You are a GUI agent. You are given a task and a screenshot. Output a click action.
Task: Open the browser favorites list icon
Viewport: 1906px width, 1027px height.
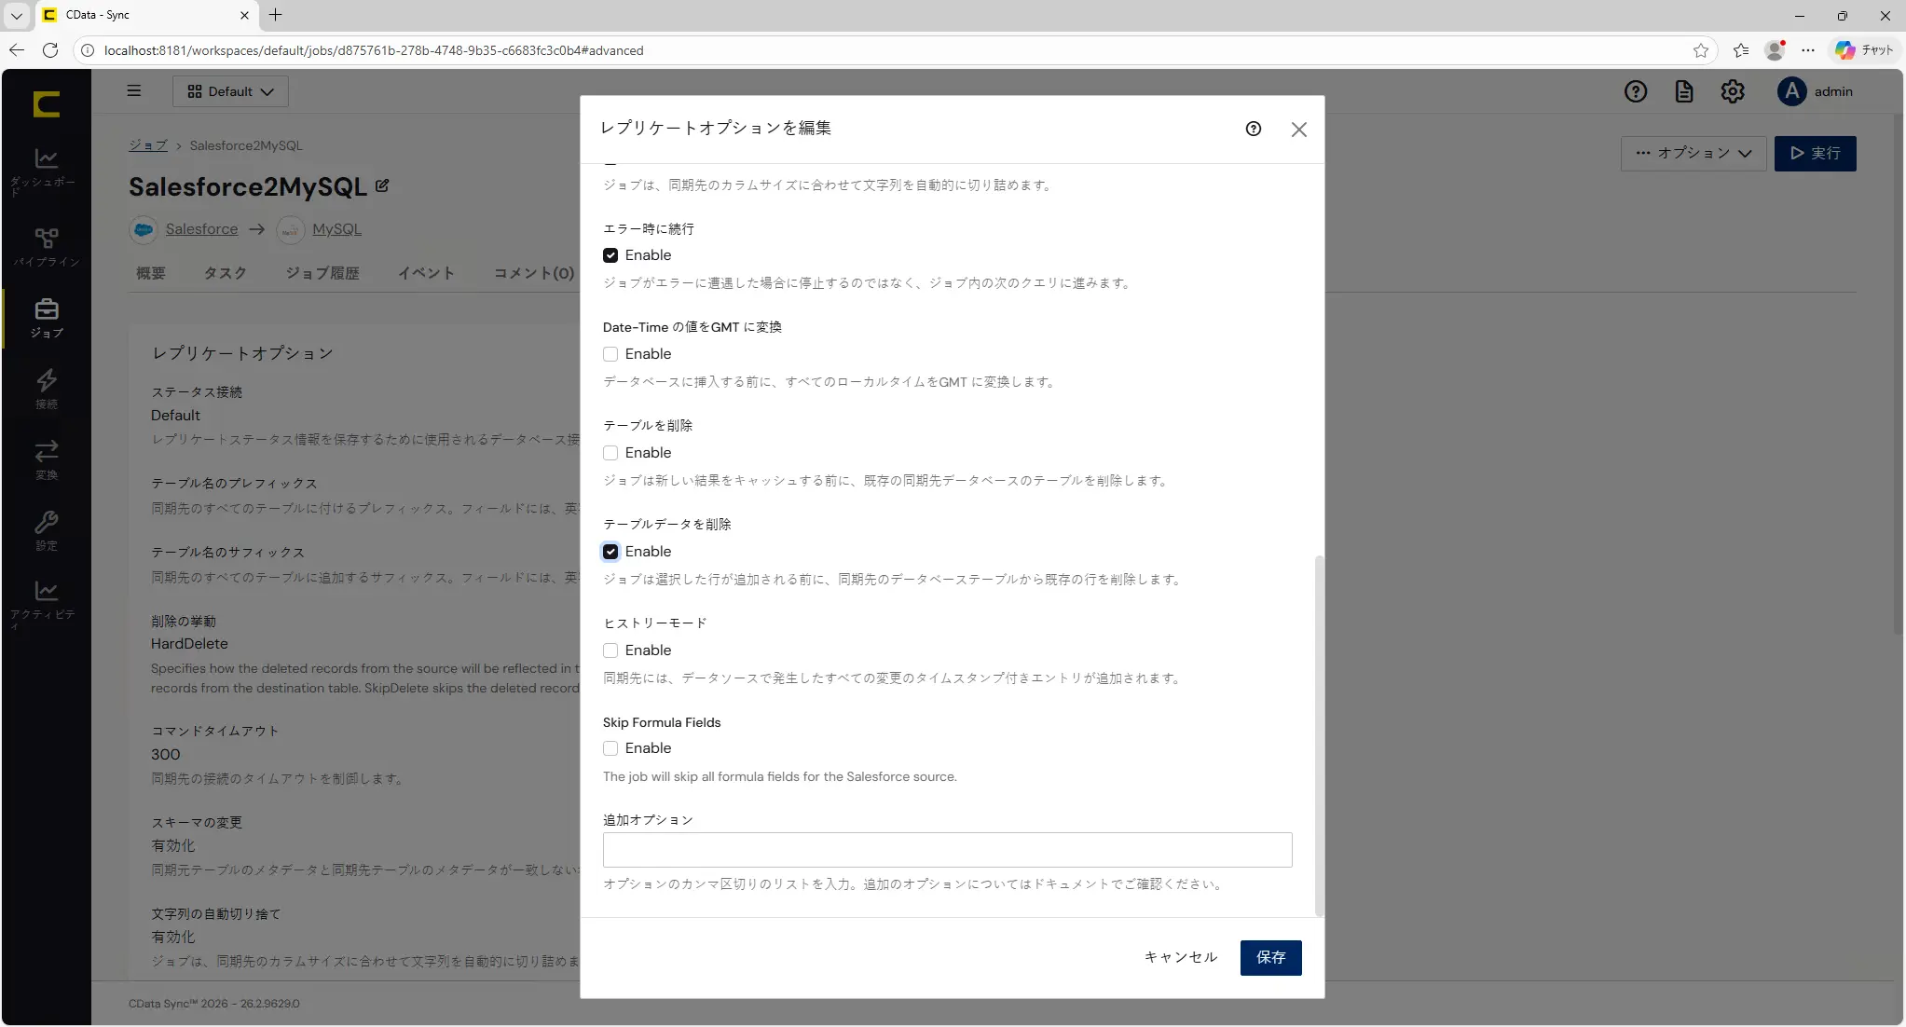[x=1740, y=50]
